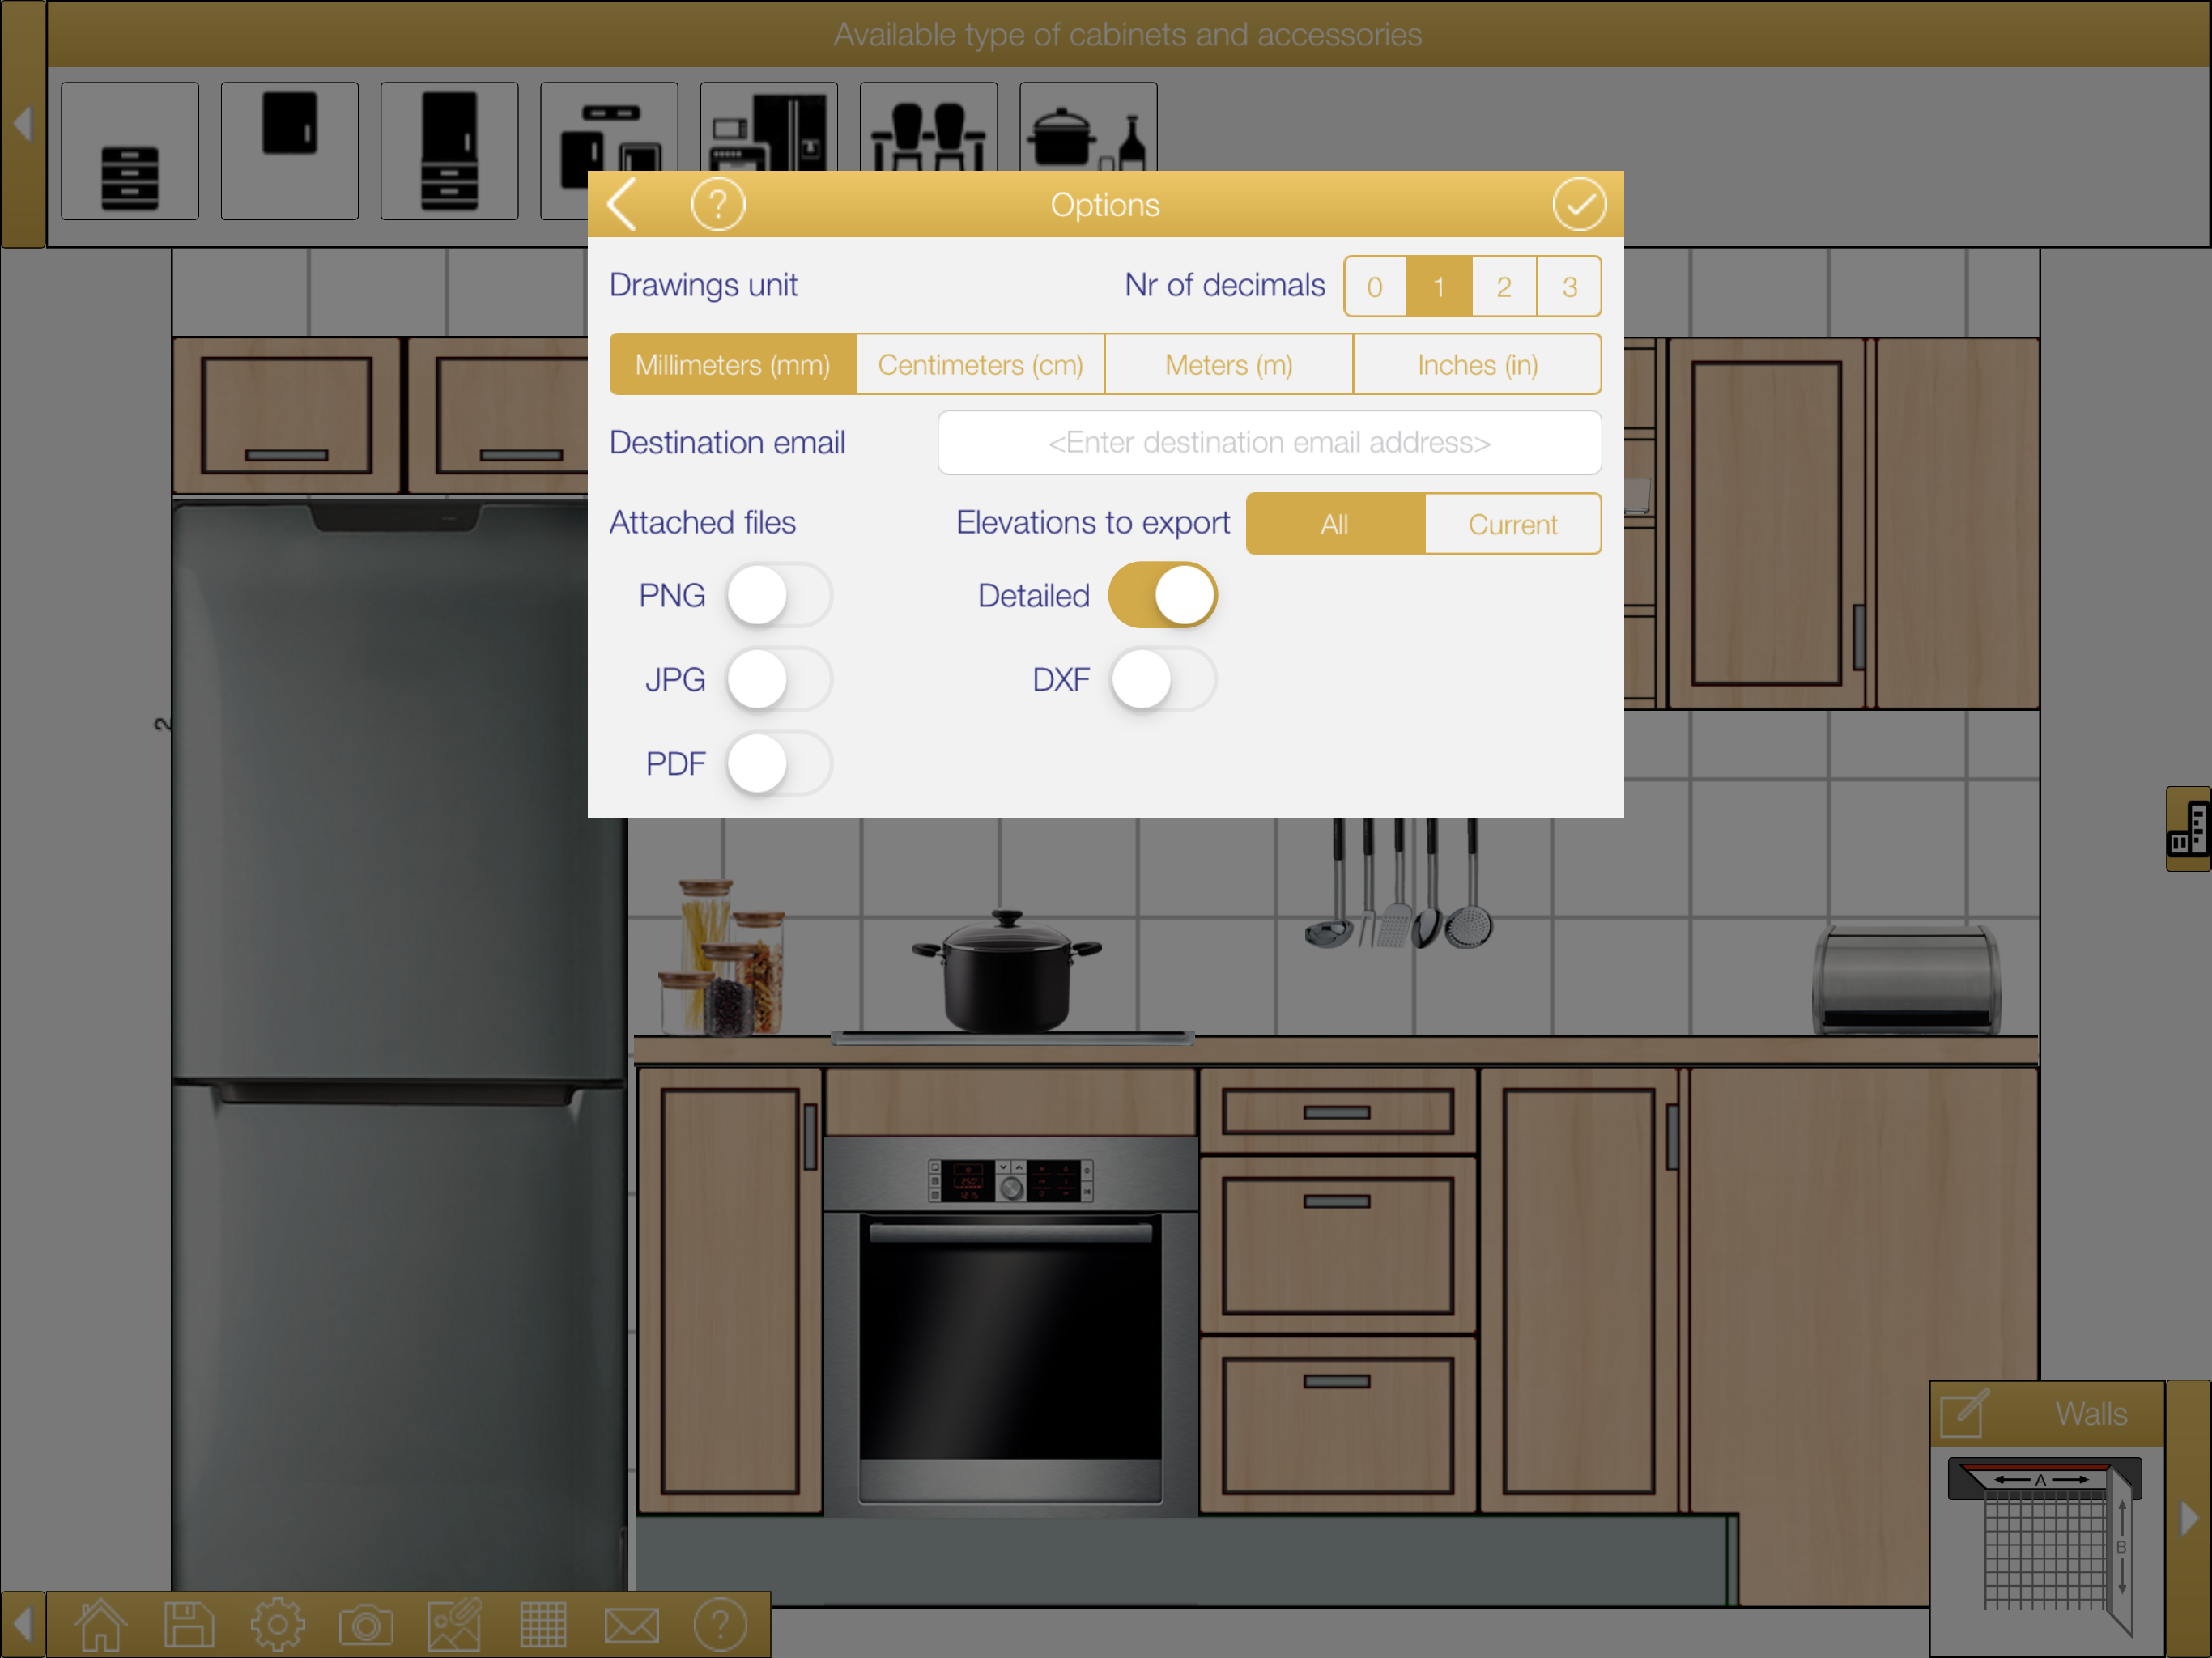Screen dimensions: 2212x1658
Task: Open settings with the gear icon
Action: coord(277,1625)
